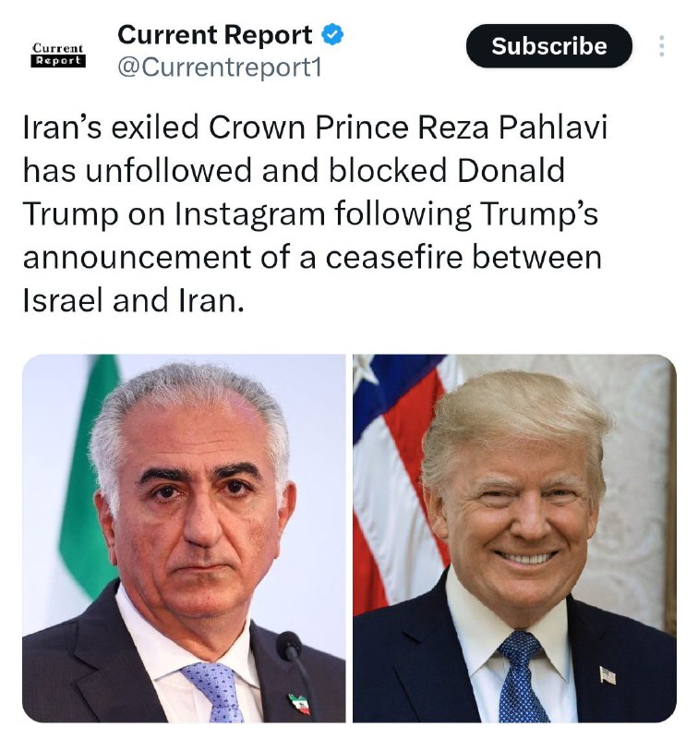
Task: Open the @Currentreport1 handle link
Action: coord(220,67)
